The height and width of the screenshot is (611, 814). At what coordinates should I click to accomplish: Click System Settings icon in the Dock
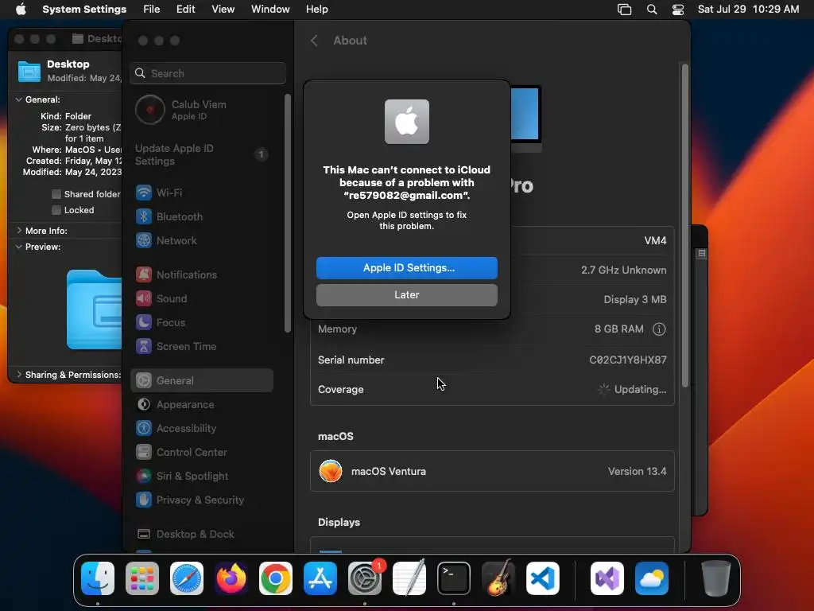tap(364, 578)
